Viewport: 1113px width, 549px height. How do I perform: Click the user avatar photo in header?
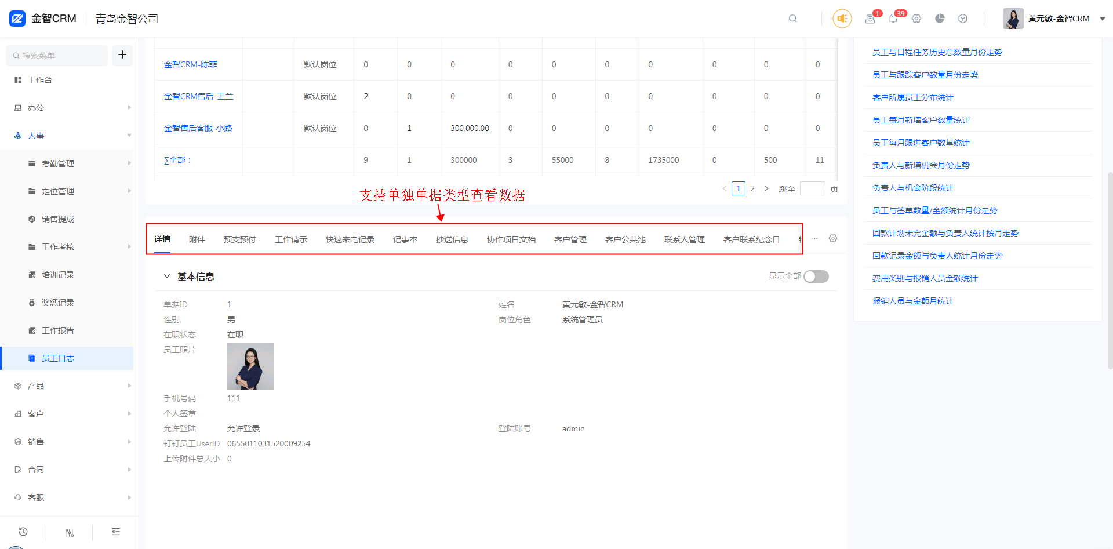click(x=1013, y=19)
